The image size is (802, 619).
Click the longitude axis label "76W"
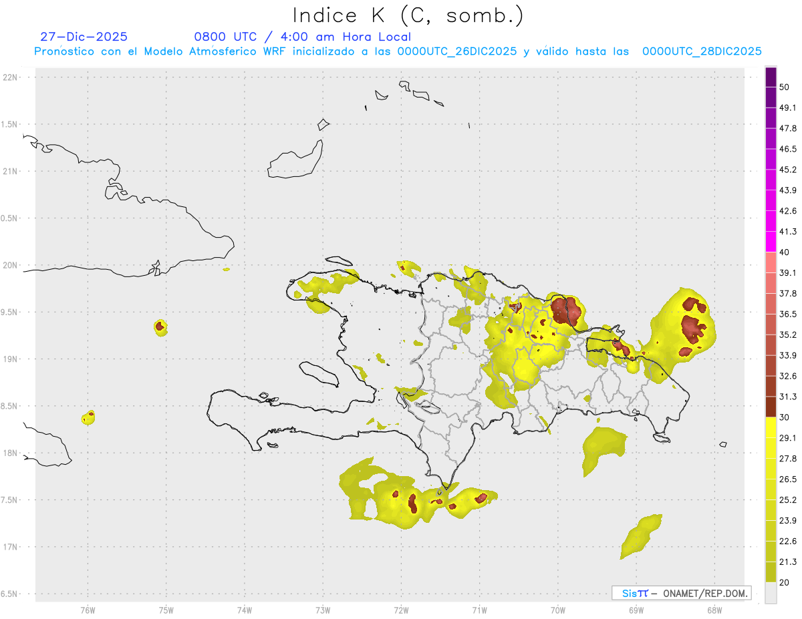tap(88, 610)
